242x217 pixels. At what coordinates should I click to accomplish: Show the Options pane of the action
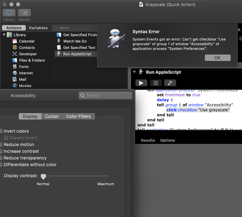point(168,140)
